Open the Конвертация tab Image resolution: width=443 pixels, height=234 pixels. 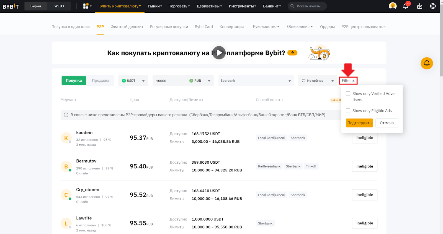[x=231, y=27]
